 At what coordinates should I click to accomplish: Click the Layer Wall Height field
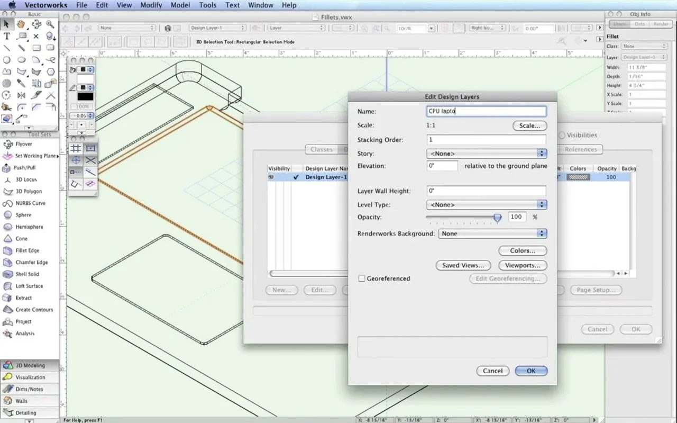(x=486, y=191)
